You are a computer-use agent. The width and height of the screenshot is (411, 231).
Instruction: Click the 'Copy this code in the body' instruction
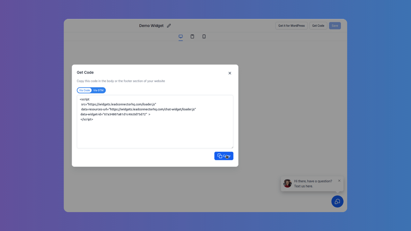[121, 81]
